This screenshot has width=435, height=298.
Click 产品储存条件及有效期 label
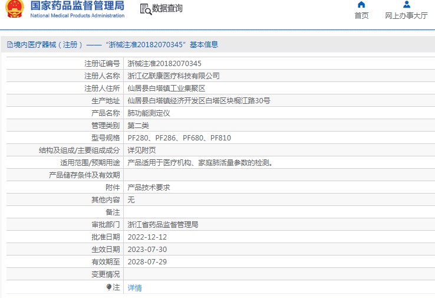(84, 175)
